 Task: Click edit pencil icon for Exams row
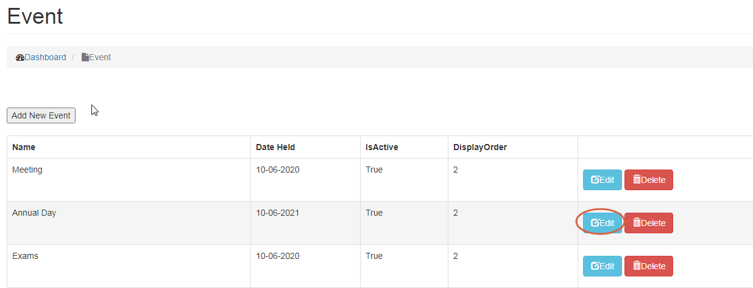coord(595,266)
